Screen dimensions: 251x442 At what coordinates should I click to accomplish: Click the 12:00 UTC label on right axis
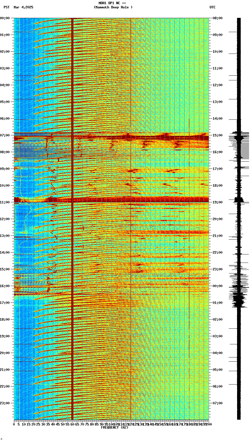(x=218, y=85)
